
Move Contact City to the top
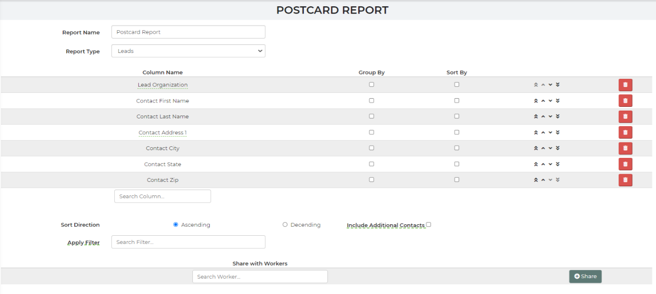click(536, 148)
